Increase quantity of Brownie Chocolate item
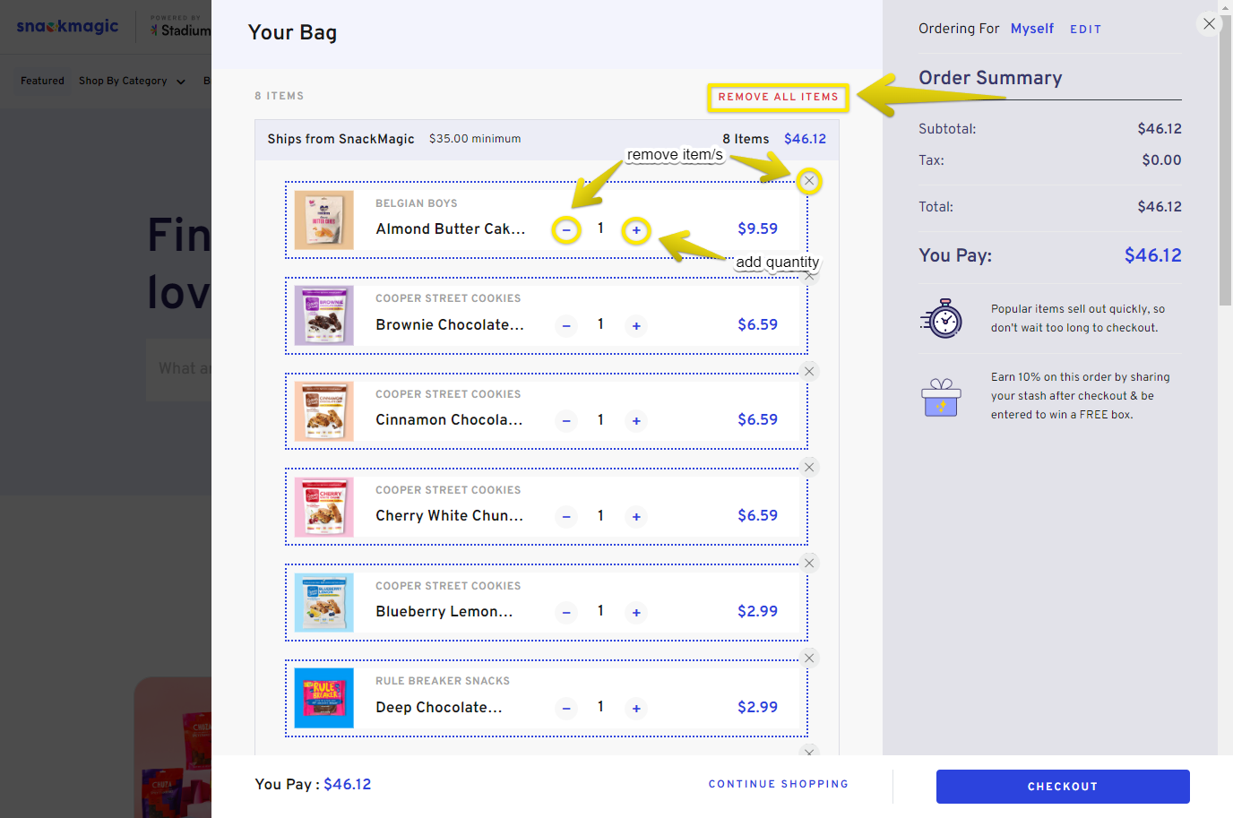Viewport: 1233px width, 818px height. (636, 326)
